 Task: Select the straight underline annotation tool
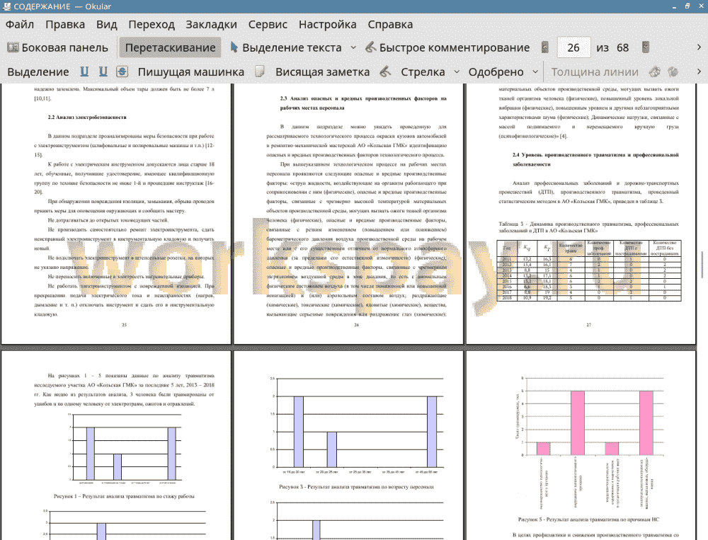tap(84, 71)
